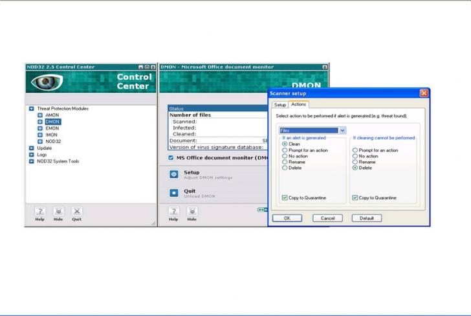Image resolution: width=471 pixels, height=316 pixels.
Task: Click Cancel in Scanner setup
Action: click(327, 218)
